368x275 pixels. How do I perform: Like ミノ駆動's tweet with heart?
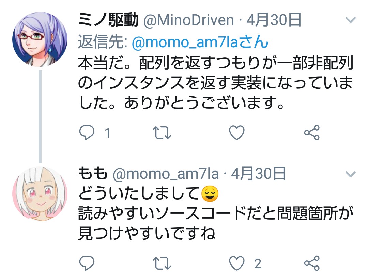tap(236, 133)
